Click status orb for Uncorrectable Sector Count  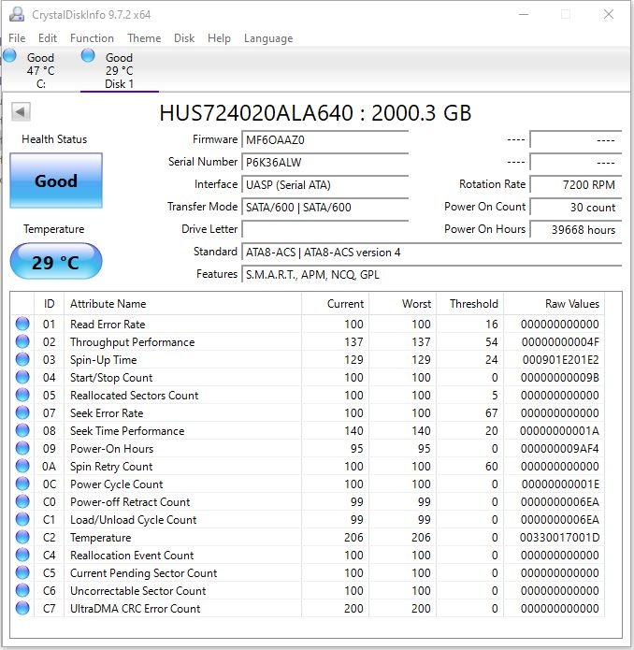click(x=22, y=591)
